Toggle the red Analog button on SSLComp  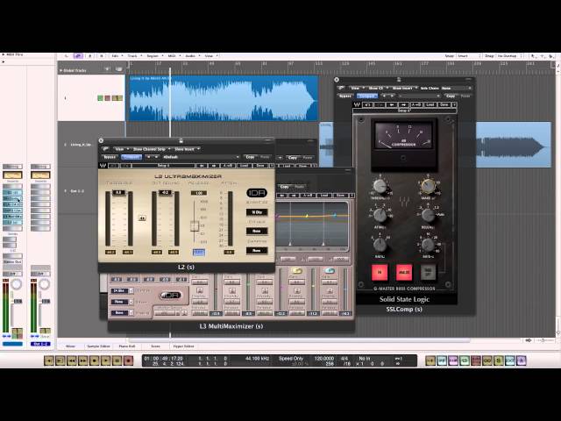click(x=404, y=273)
